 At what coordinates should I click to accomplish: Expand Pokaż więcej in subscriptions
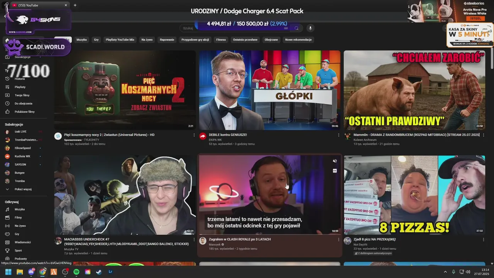pos(23,189)
